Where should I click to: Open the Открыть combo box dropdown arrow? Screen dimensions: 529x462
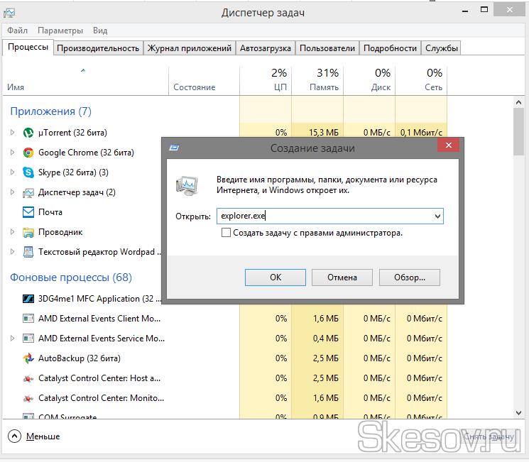(437, 216)
